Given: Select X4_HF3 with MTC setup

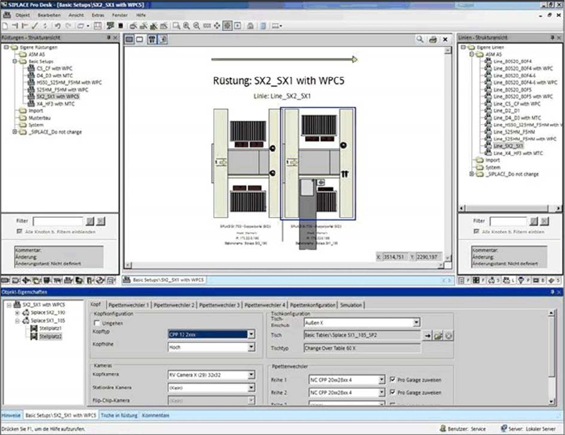Looking at the screenshot, I should 55,104.
